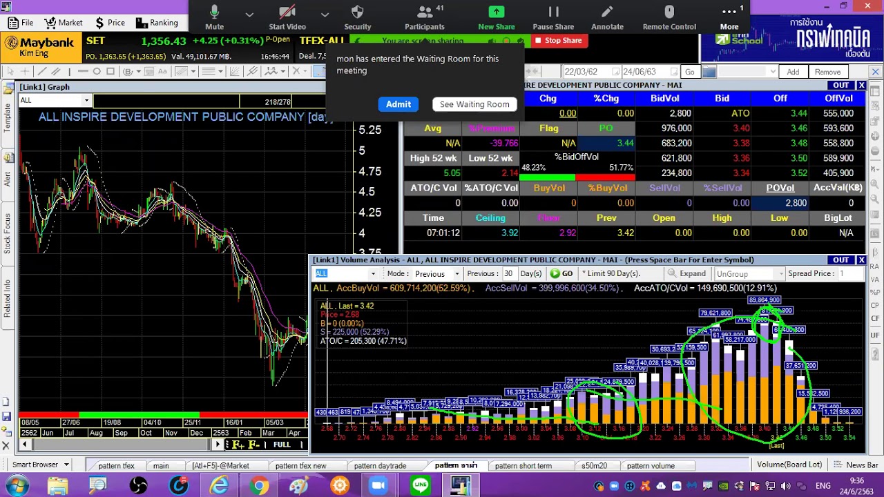Switch to the pattern short term tab
The image size is (884, 497).
[x=523, y=466]
